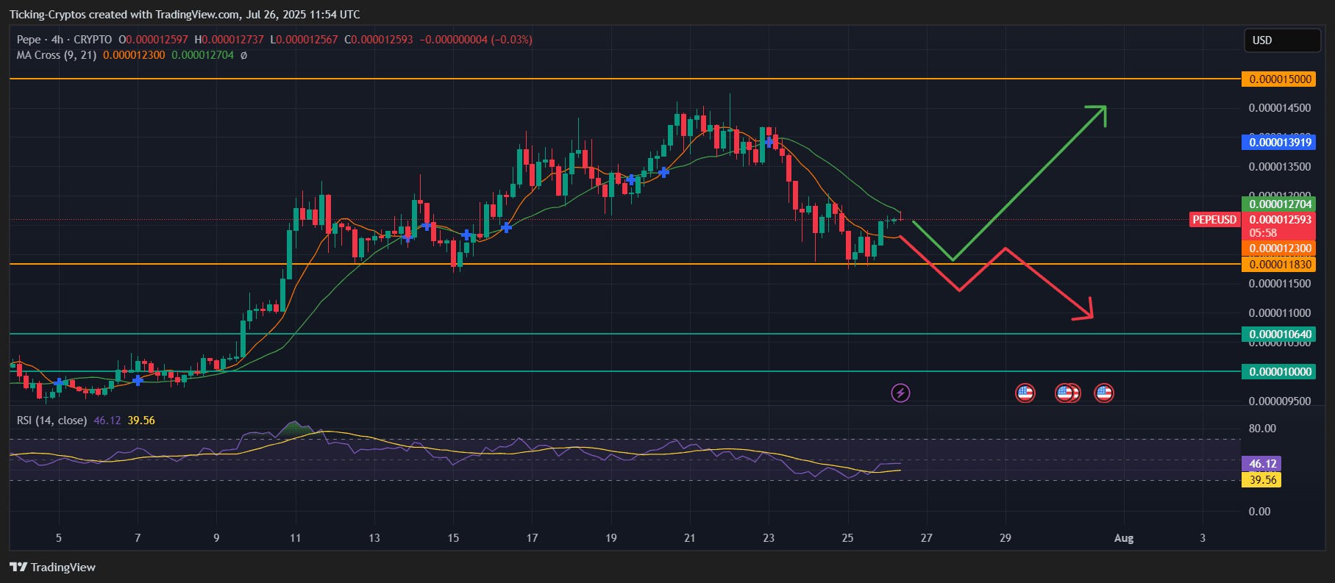This screenshot has height=583, width=1335.
Task: Select the RSI (14, close) indicator legend
Action: [x=52, y=421]
